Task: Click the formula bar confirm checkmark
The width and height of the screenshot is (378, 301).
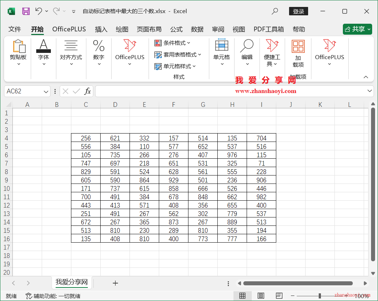Action: (76, 91)
